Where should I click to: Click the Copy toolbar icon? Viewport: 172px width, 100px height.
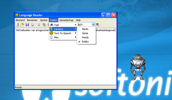point(44,25)
